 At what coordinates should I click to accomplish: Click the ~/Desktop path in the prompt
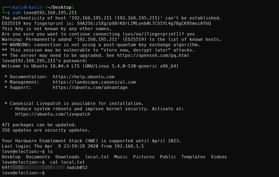click(59, 7)
